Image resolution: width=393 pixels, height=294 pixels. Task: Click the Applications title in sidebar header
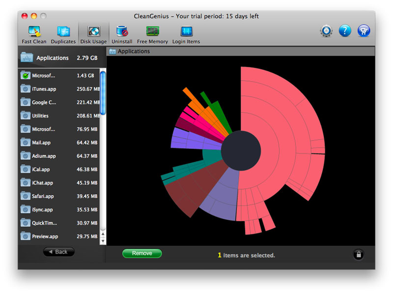click(53, 58)
